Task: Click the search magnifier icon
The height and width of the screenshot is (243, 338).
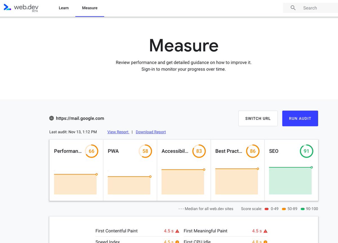Action: 293,8
